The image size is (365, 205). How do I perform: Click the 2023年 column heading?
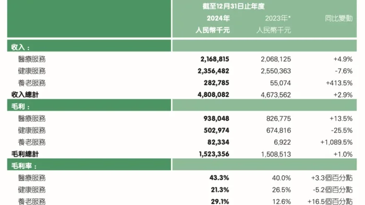click(278, 18)
